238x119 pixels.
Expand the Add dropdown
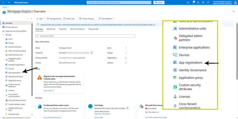(41, 19)
